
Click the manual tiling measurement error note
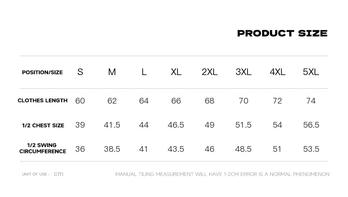(x=222, y=174)
